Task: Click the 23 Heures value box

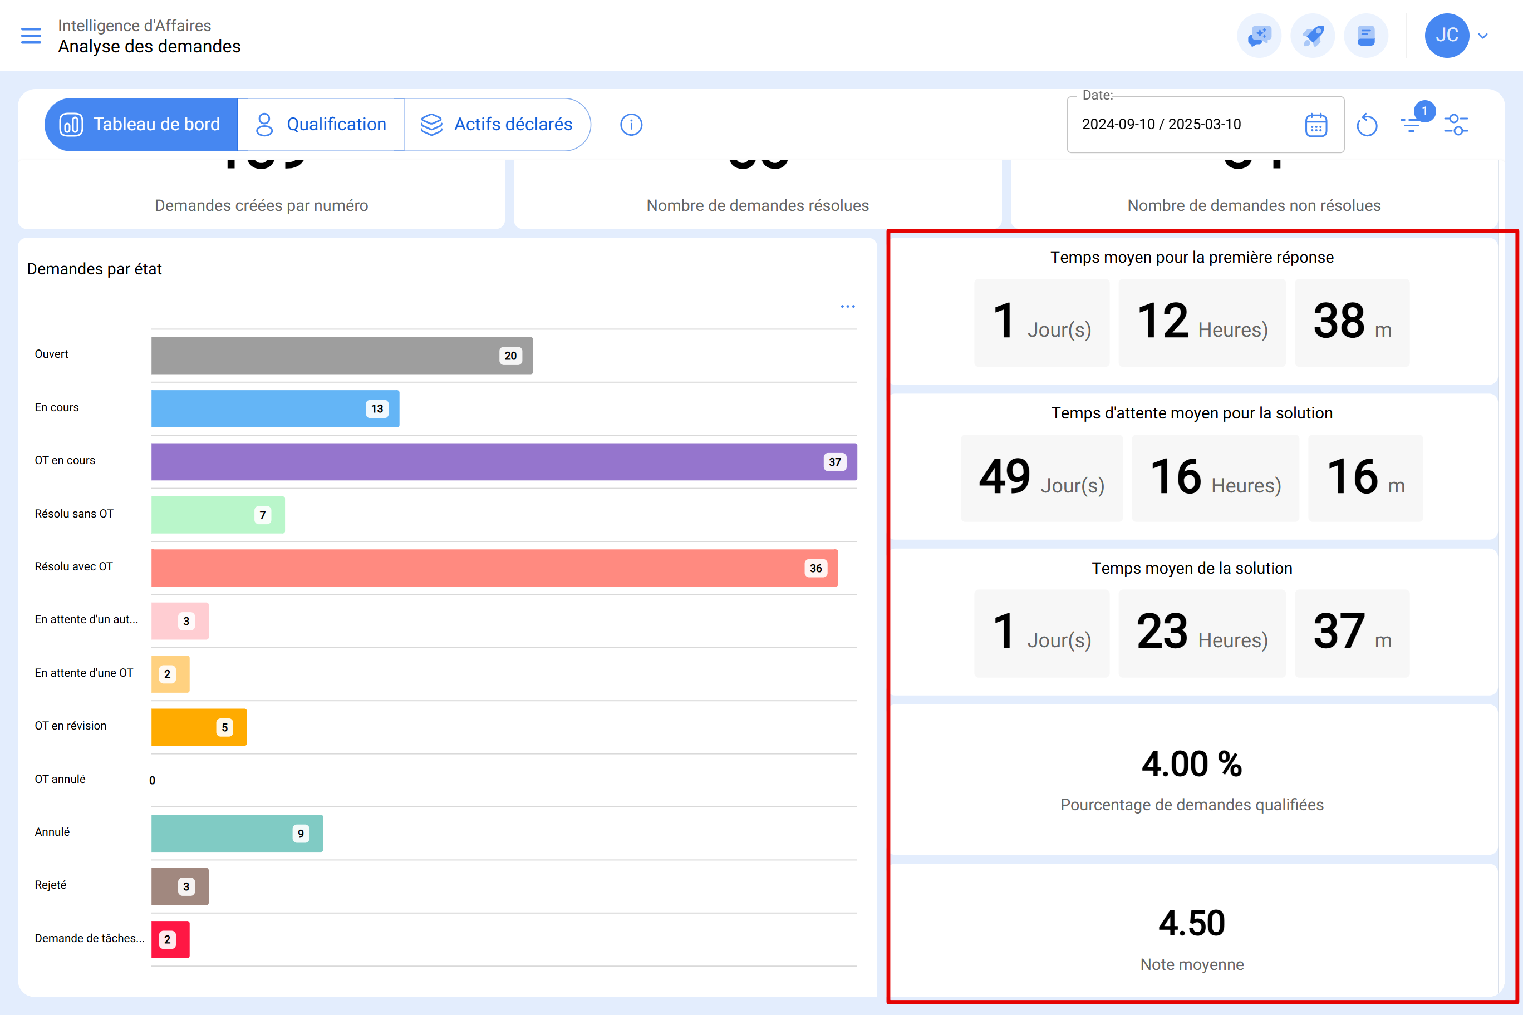Action: [x=1202, y=633]
